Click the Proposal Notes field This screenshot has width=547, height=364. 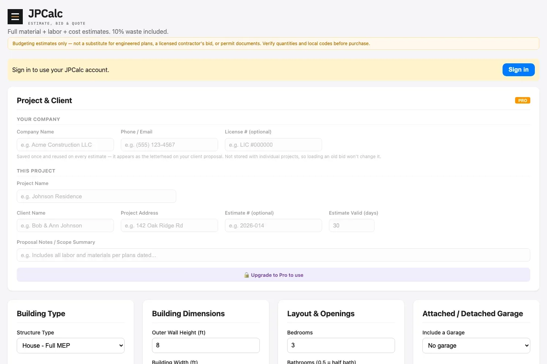(273, 255)
